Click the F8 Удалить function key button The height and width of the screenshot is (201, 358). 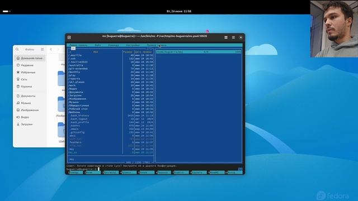(199, 173)
